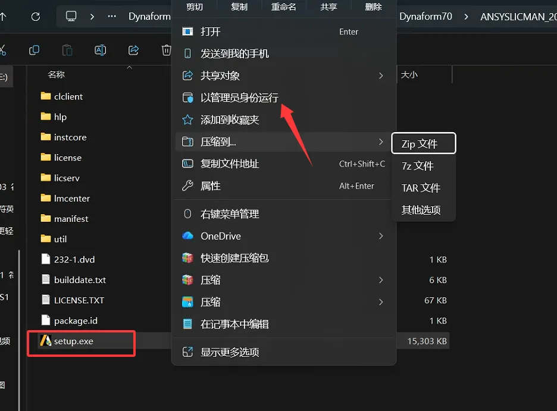Click ANSYSLICMAN breadcrumb segment

pos(519,17)
